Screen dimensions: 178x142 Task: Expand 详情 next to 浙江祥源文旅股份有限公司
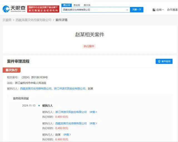93,112
